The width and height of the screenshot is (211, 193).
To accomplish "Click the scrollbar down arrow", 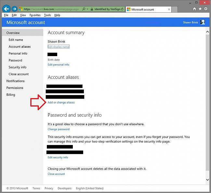I will pyautogui.click(x=207, y=180).
